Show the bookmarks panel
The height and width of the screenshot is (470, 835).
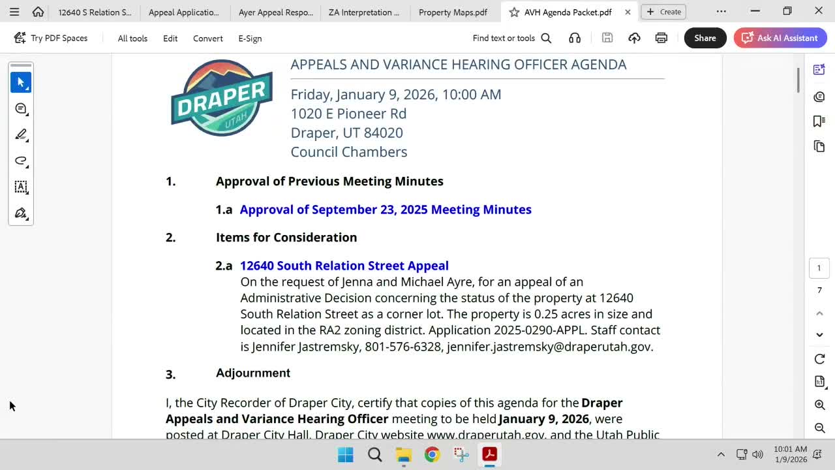819,121
